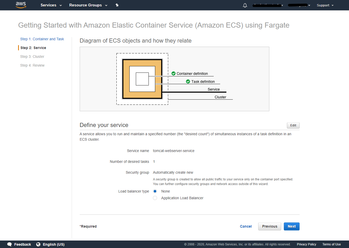The image size is (349, 248).
Task: Click the globe language icon
Action: pyautogui.click(x=38, y=244)
